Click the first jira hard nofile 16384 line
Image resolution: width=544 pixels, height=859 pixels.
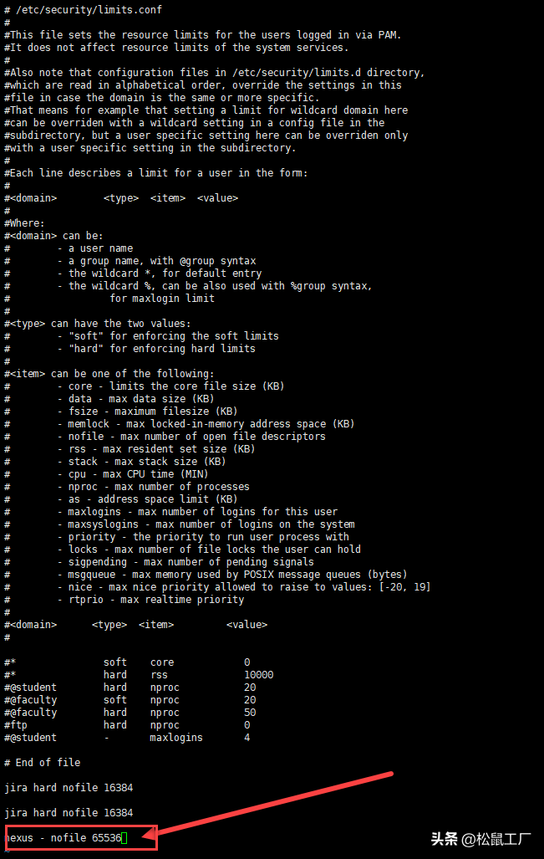[69, 787]
